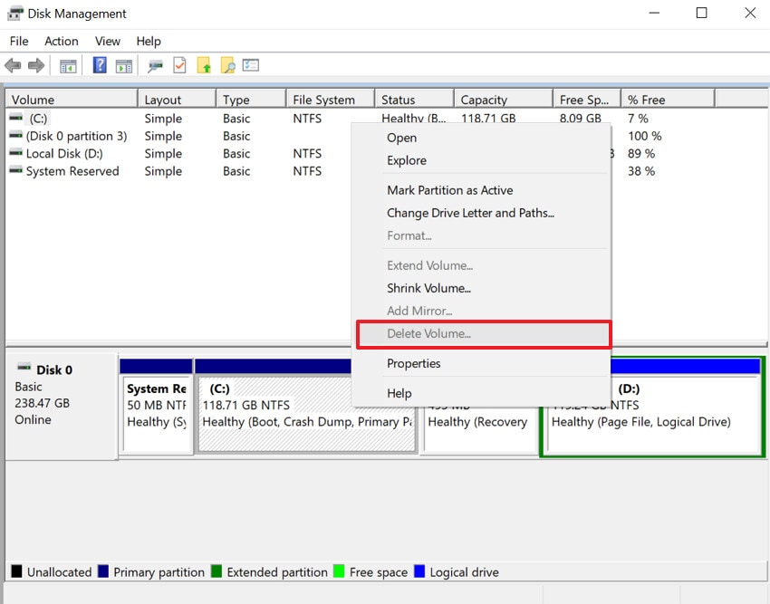Click the folder-with-magnifier toolbar icon
This screenshot has height=604, width=770.
tap(229, 65)
